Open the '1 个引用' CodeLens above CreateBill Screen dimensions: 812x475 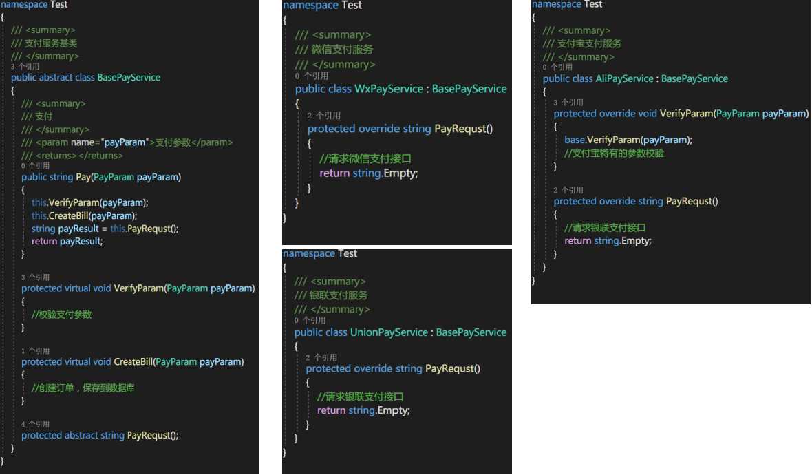[x=35, y=350]
